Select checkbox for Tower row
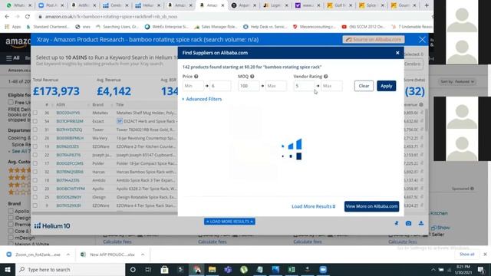Screen dimensions: 491x276 point(35,130)
